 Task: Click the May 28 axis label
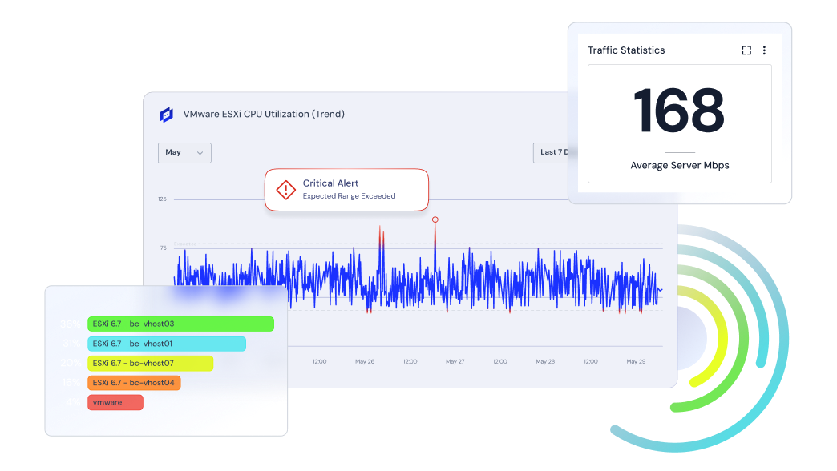pyautogui.click(x=545, y=361)
